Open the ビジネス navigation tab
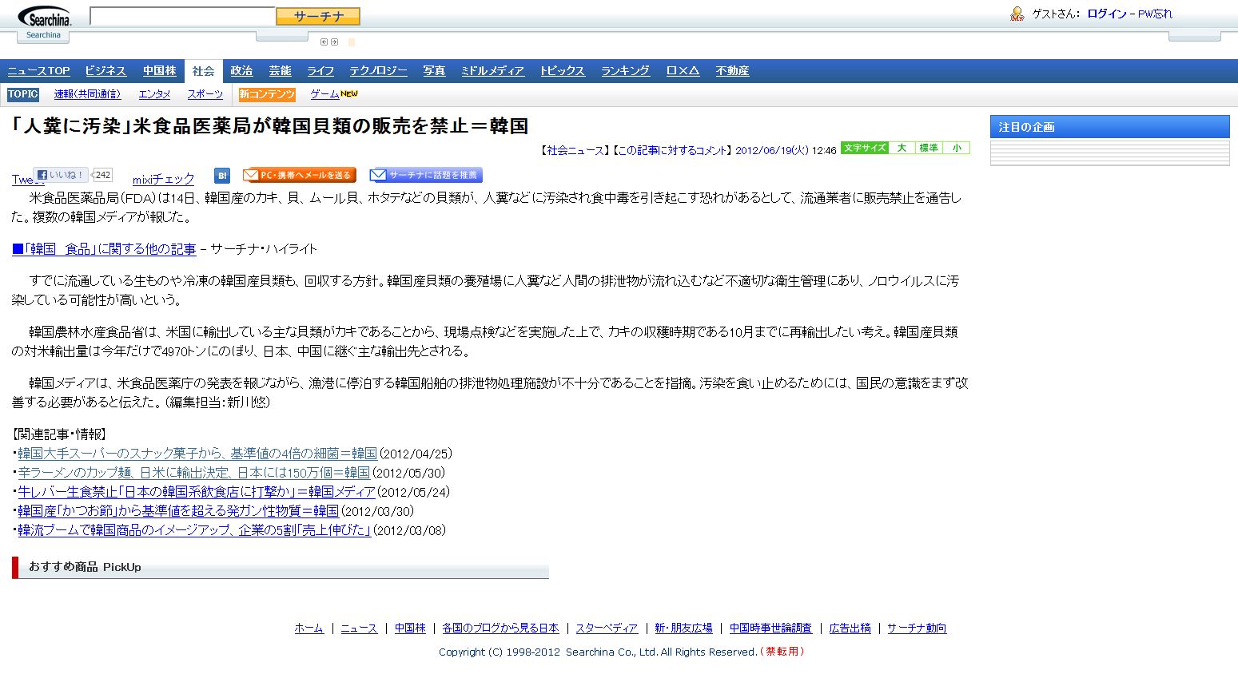 coord(105,71)
